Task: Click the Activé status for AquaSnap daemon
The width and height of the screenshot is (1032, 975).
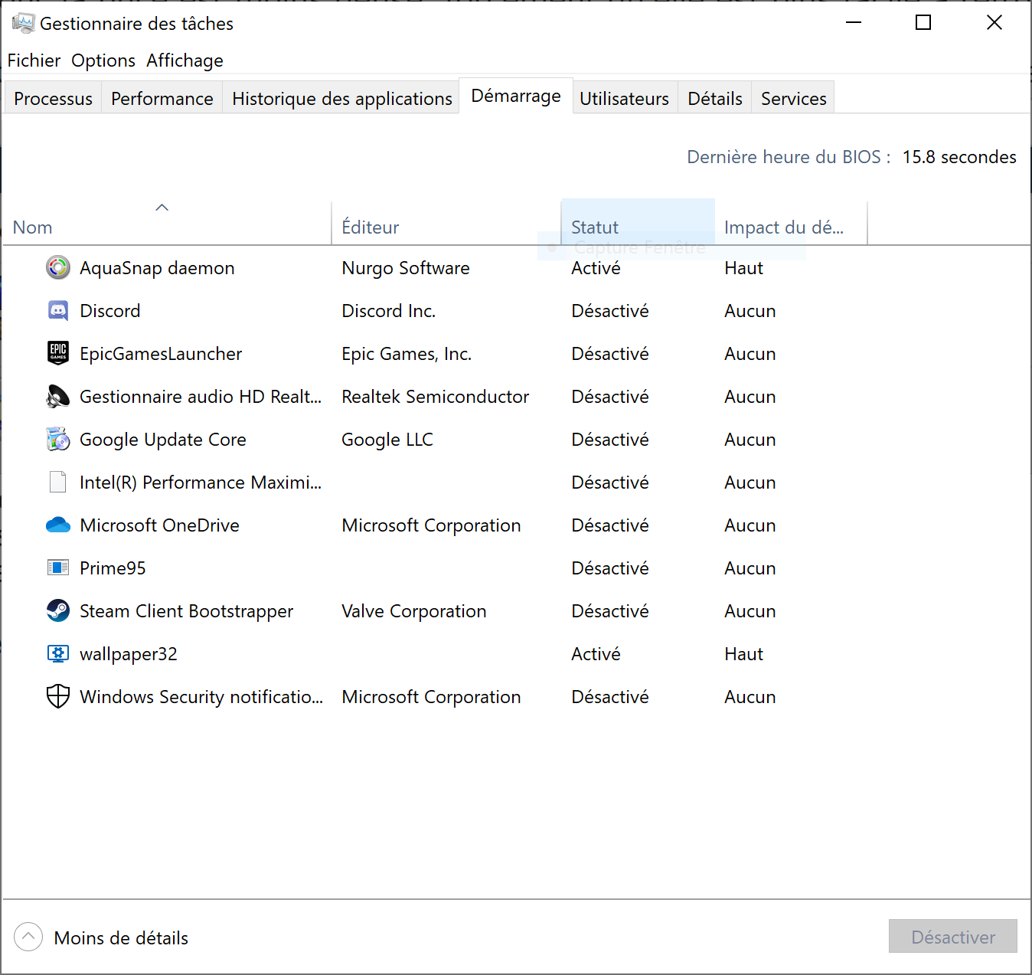Action: click(596, 268)
